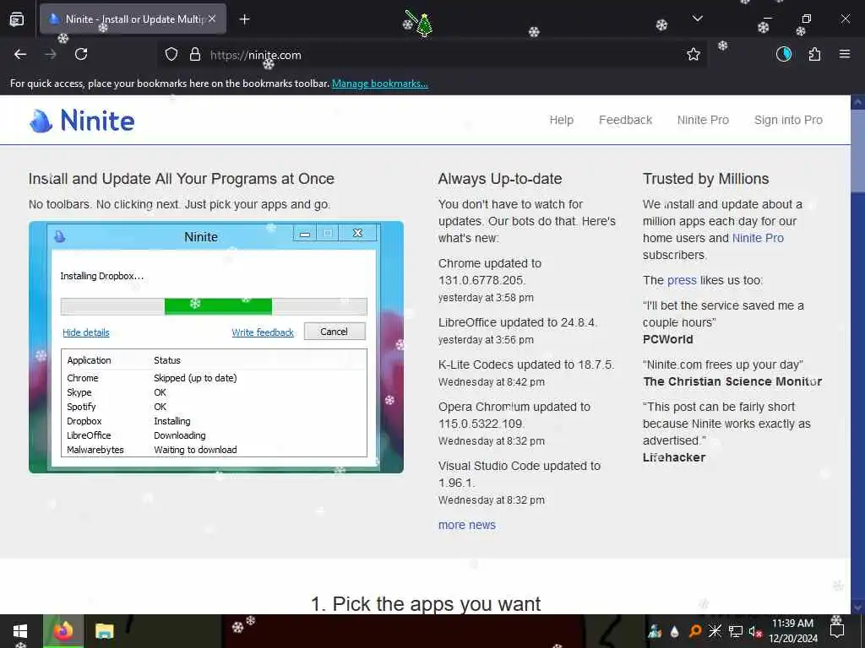Open a new tab with plus button
The image size is (865, 648).
coord(244,19)
